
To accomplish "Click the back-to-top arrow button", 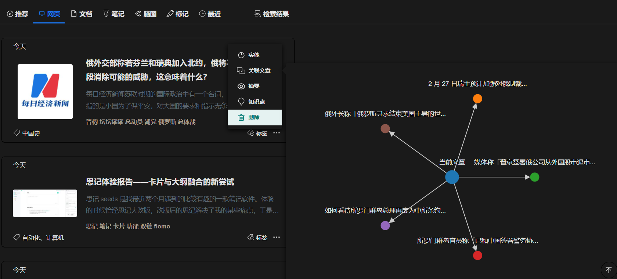I will click(609, 270).
